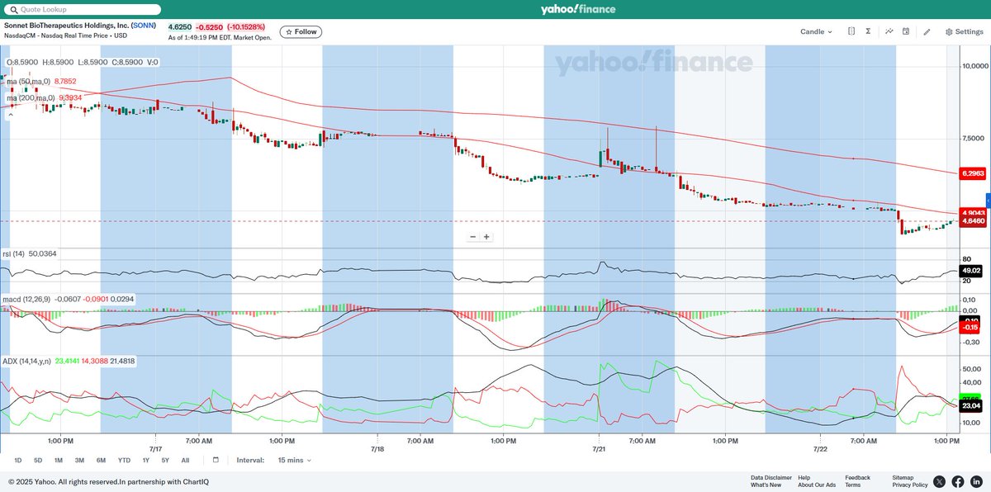Viewport: 991px width, 492px height.
Task: Select the rsi (14) panel label
Action: pos(14,254)
